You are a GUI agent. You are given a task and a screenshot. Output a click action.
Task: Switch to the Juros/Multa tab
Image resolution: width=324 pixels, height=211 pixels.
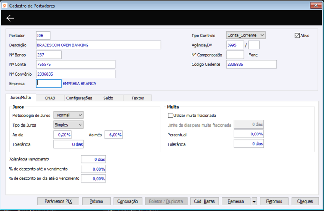[21, 97]
